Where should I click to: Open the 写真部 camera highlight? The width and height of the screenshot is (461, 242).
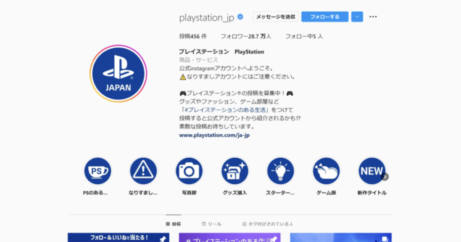pyautogui.click(x=189, y=171)
